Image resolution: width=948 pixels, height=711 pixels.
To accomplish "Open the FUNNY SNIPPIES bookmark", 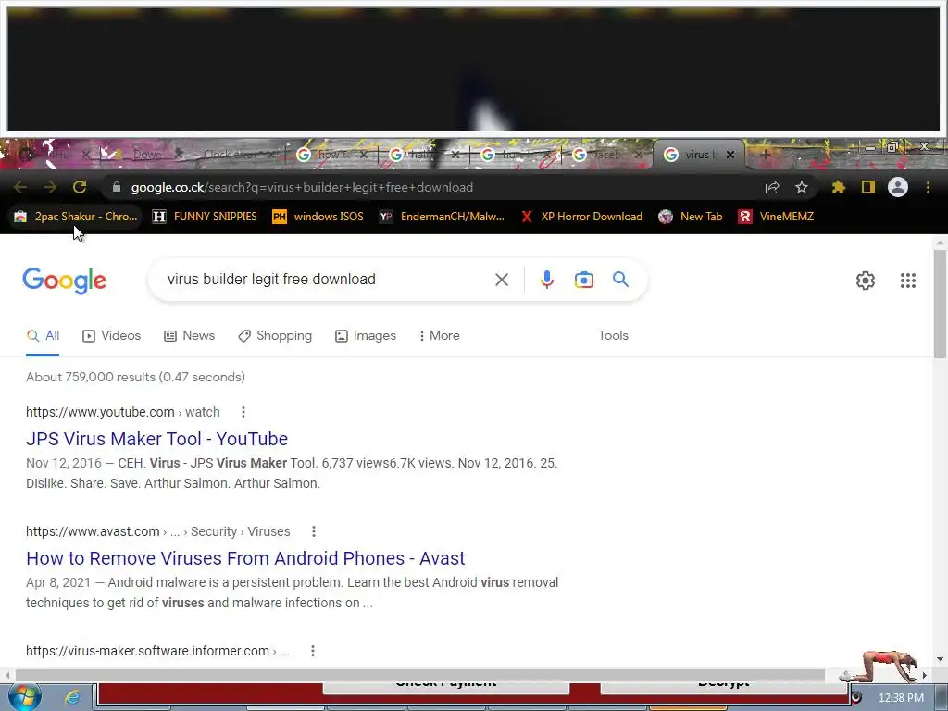I will click(205, 217).
